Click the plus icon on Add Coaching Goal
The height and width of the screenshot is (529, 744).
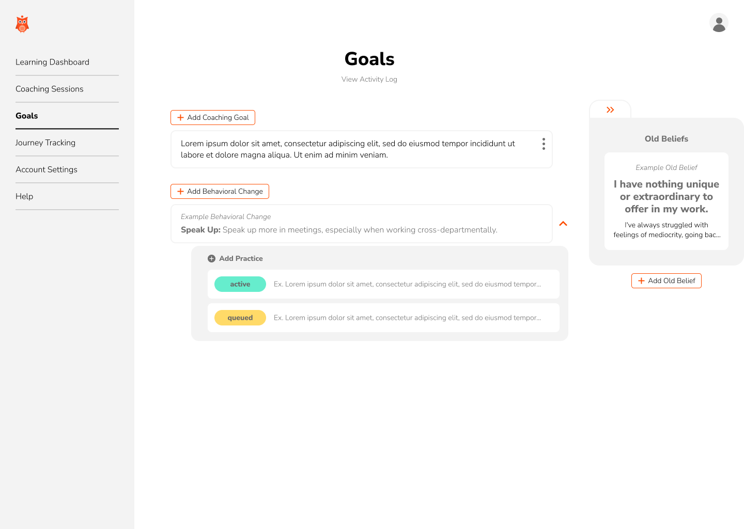(x=180, y=117)
